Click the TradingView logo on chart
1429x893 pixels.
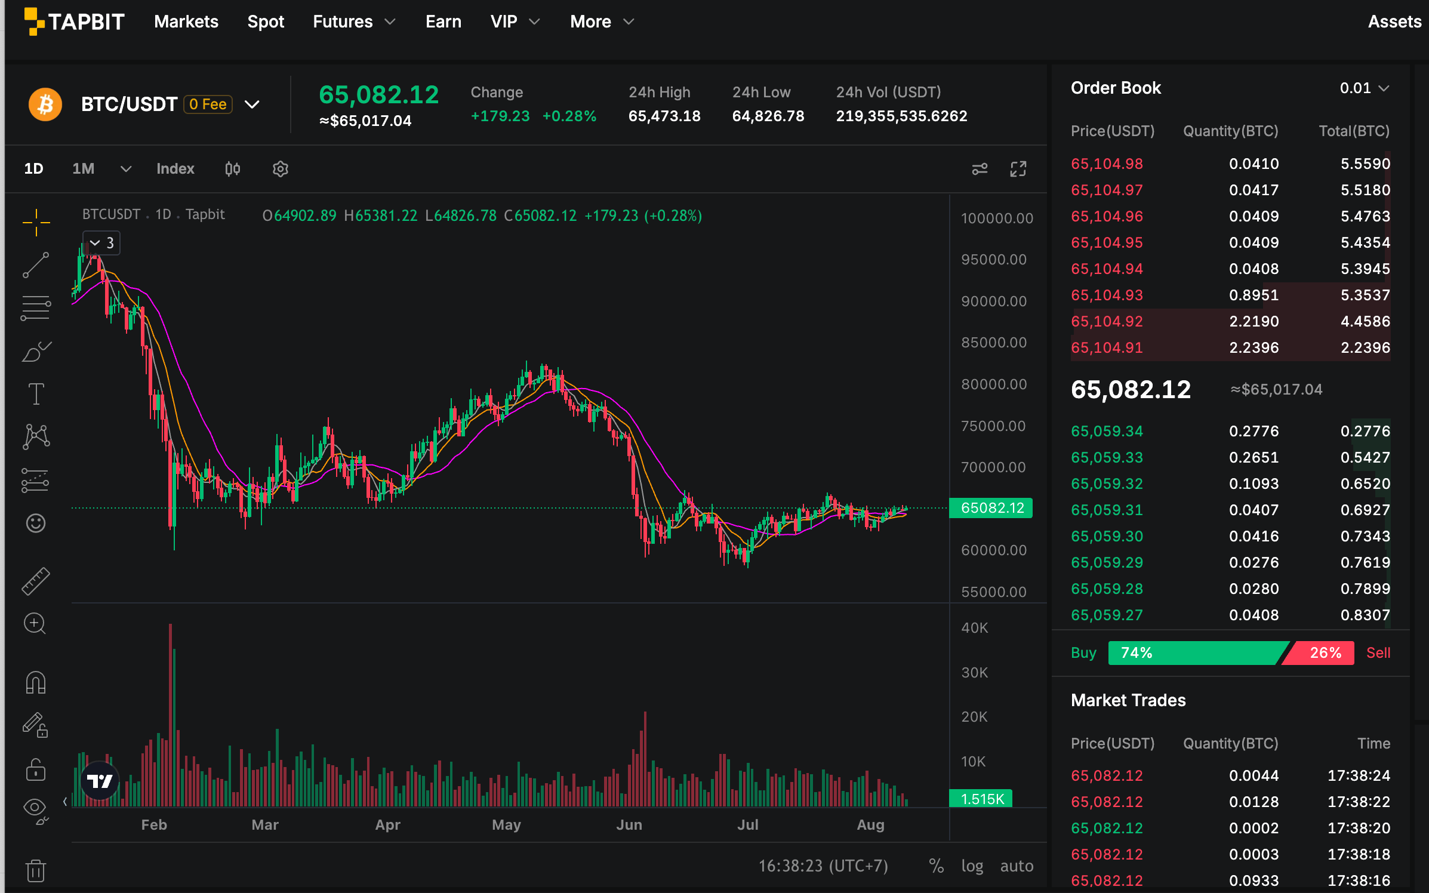(x=100, y=781)
